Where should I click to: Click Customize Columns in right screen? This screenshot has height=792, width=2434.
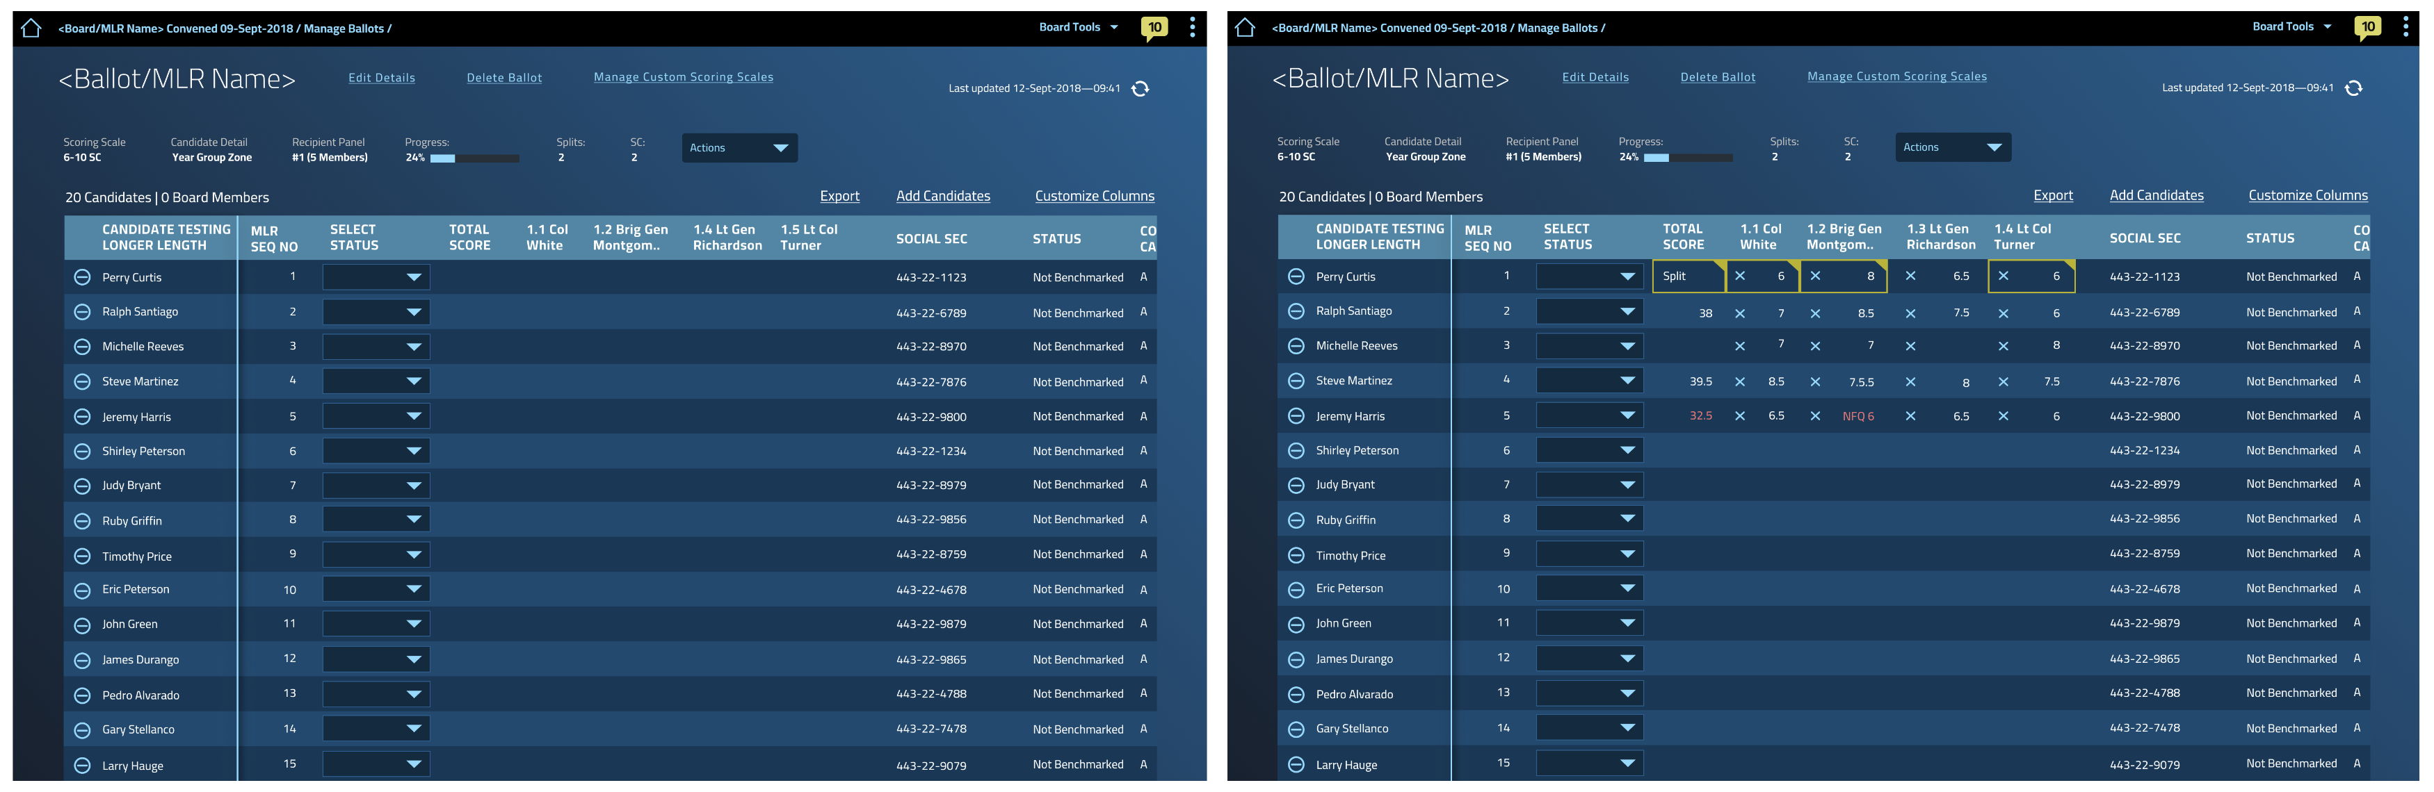click(x=2307, y=195)
